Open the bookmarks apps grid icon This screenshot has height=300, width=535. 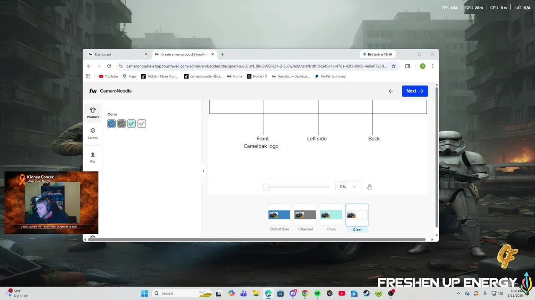[88, 76]
